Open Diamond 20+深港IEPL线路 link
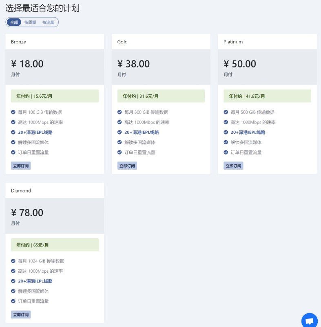Image resolution: width=321 pixels, height=327 pixels. click(x=35, y=281)
